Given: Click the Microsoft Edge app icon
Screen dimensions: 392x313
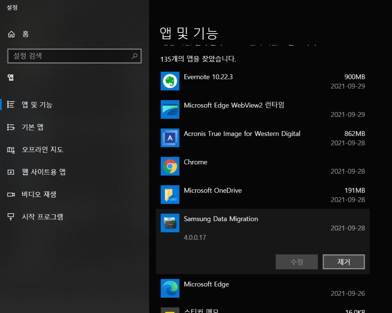Looking at the screenshot, I should tap(170, 288).
